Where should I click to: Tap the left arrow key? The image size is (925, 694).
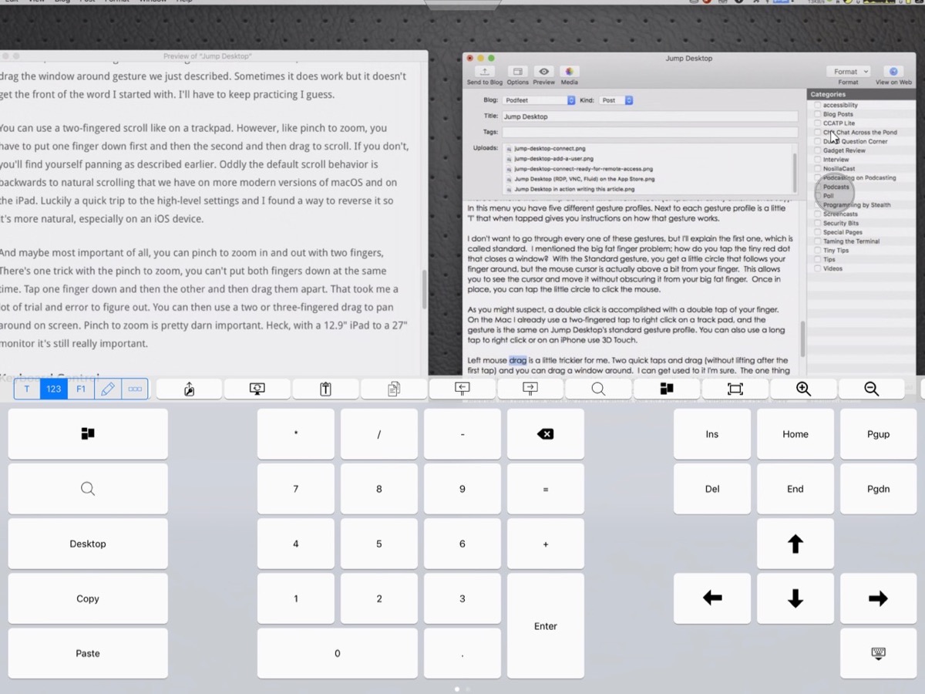click(712, 598)
